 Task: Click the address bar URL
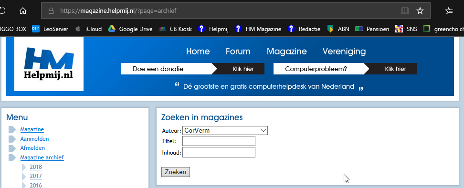click(118, 11)
